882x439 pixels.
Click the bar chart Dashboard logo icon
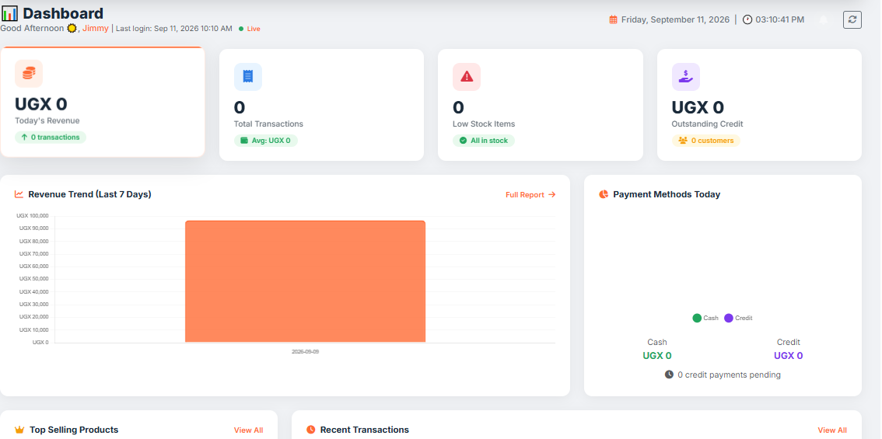9,13
